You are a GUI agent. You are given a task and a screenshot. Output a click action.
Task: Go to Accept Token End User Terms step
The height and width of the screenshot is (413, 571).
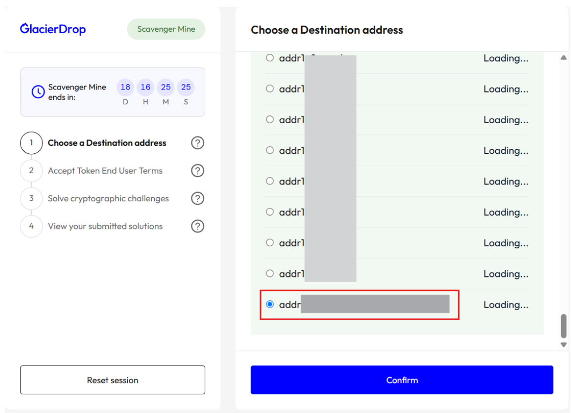105,171
